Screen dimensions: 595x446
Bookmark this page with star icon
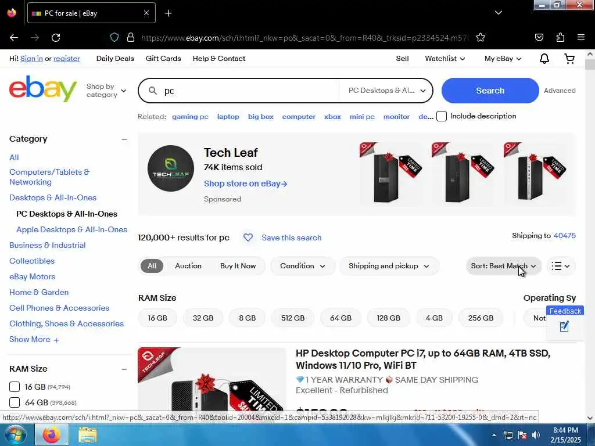[481, 38]
